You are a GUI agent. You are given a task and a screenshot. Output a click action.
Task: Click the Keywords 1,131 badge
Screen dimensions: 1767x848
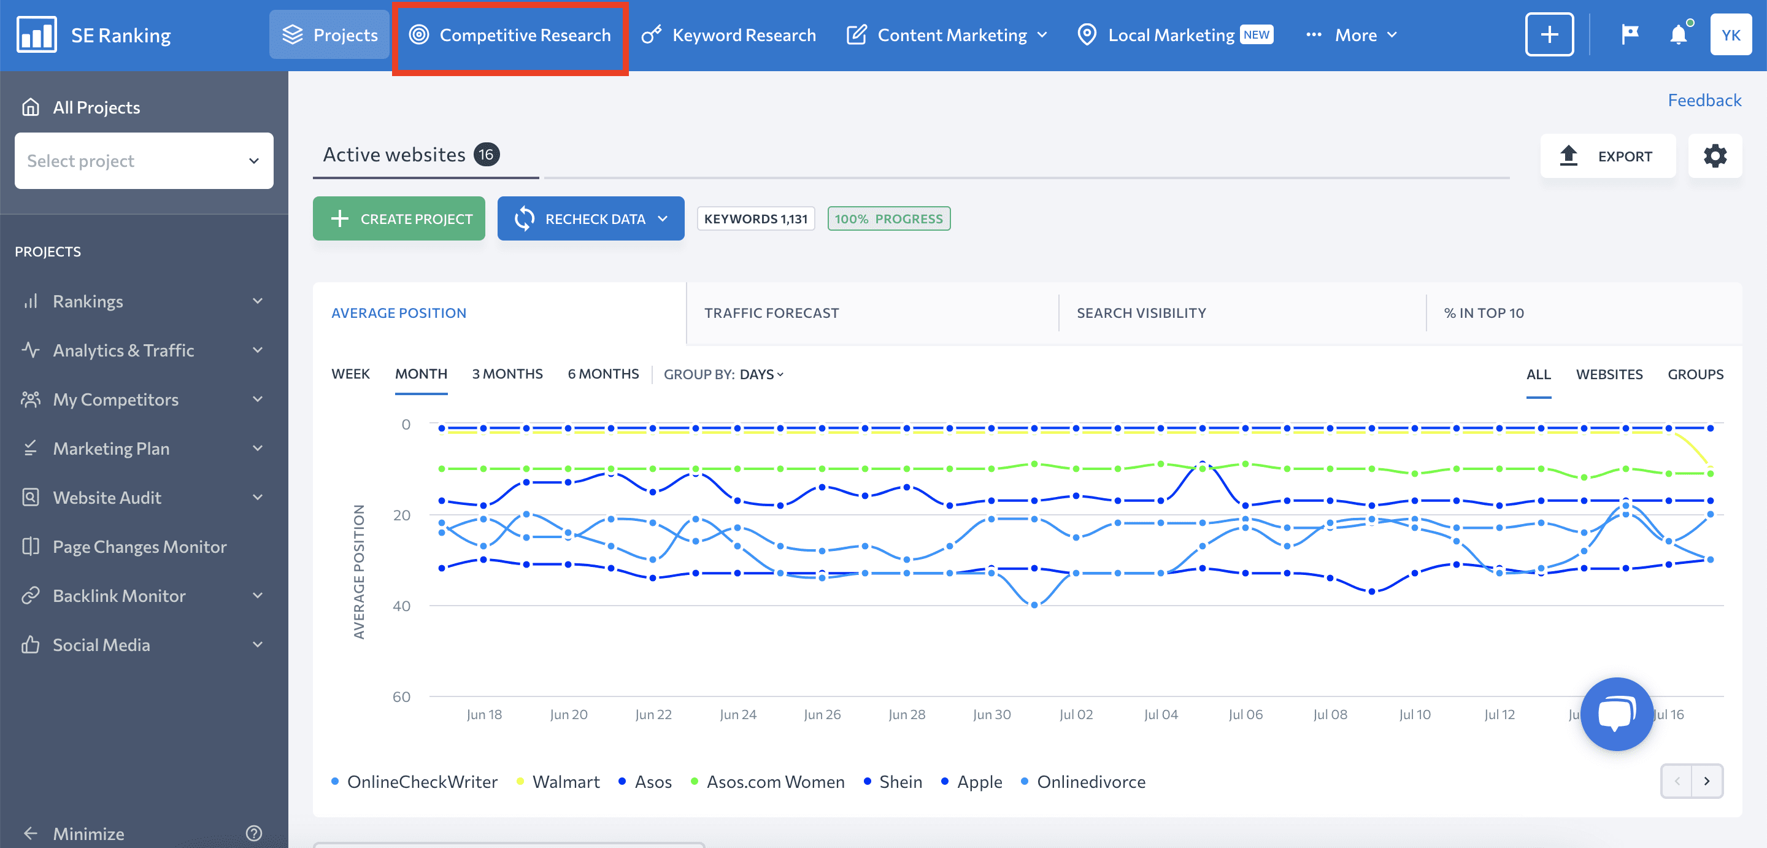755,219
